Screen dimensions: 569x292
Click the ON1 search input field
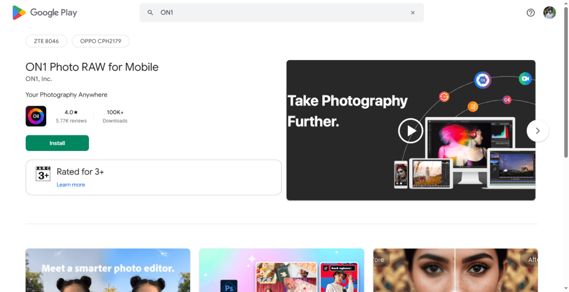pyautogui.click(x=282, y=13)
